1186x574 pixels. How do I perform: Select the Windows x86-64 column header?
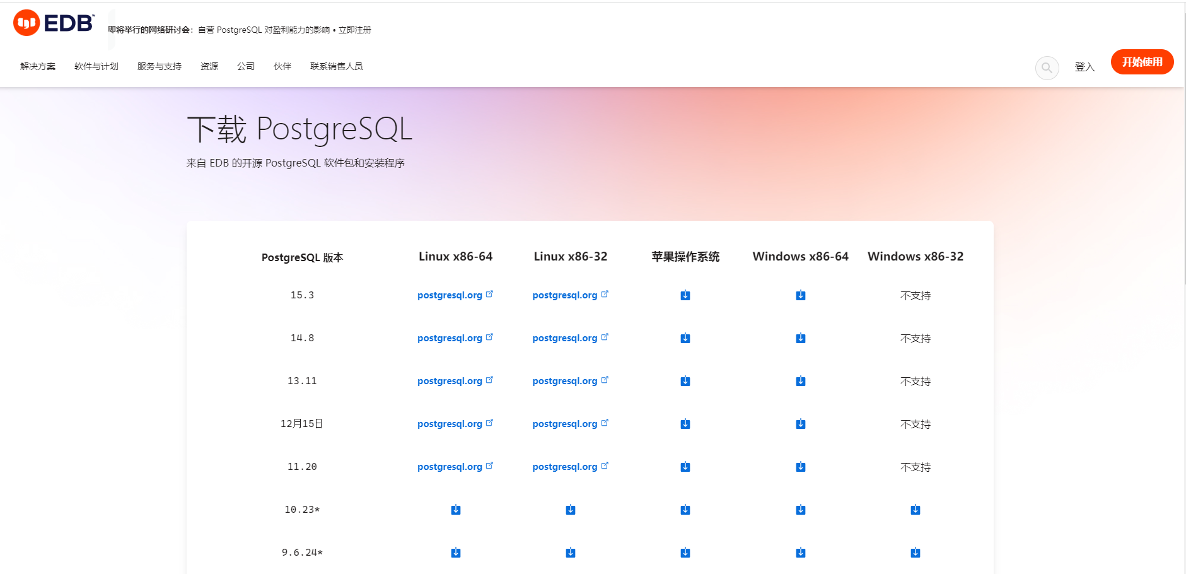pyautogui.click(x=801, y=257)
